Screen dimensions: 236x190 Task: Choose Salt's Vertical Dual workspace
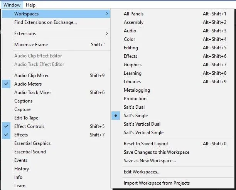pyautogui.click(x=142, y=124)
